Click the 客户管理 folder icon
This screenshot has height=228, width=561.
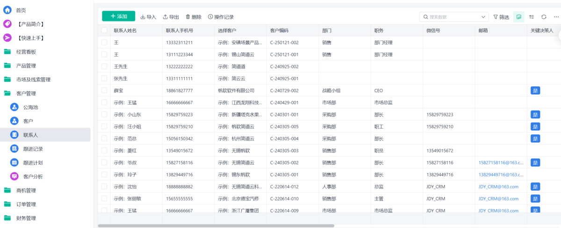(x=7, y=93)
